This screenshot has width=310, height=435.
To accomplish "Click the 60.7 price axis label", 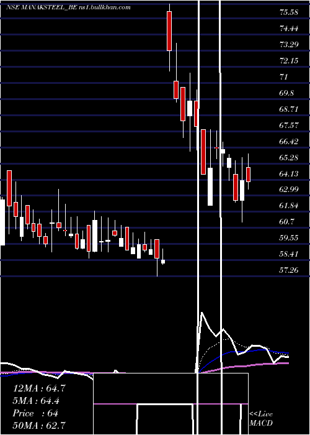I will (286, 221).
